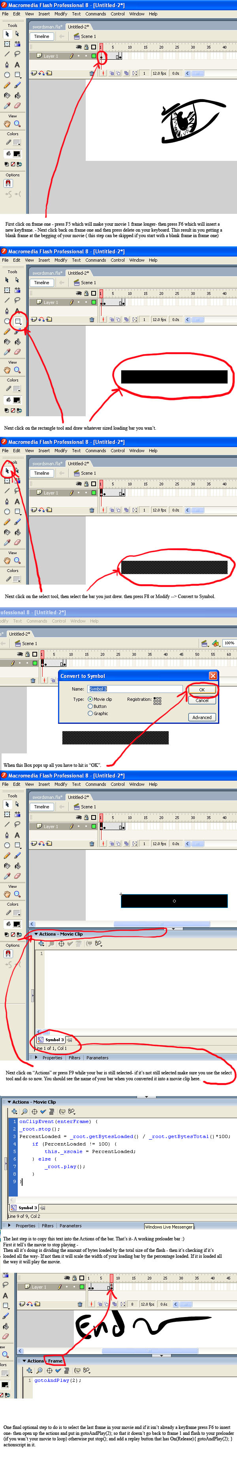237x1474 pixels.
Task: Open Insert menu in eye-drawing window
Action: pos(44,14)
